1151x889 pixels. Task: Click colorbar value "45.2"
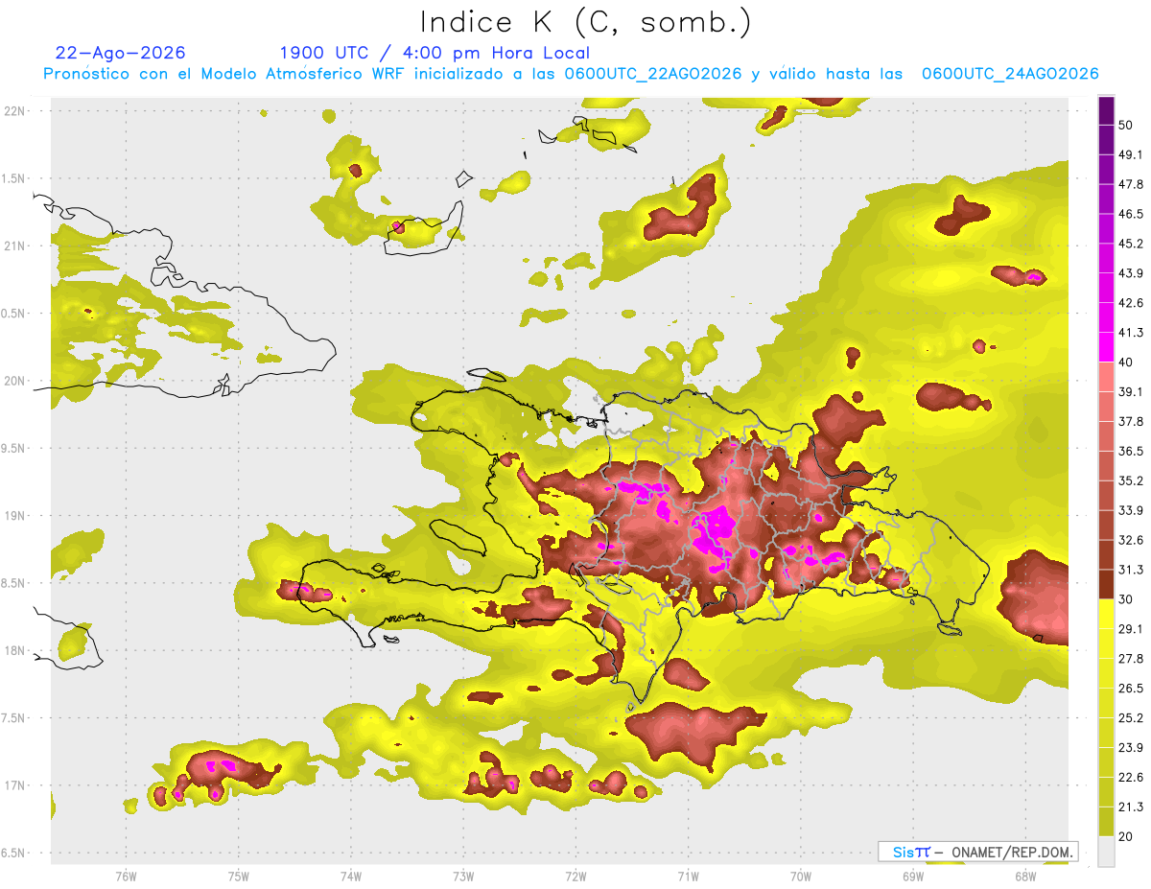(x=1131, y=244)
